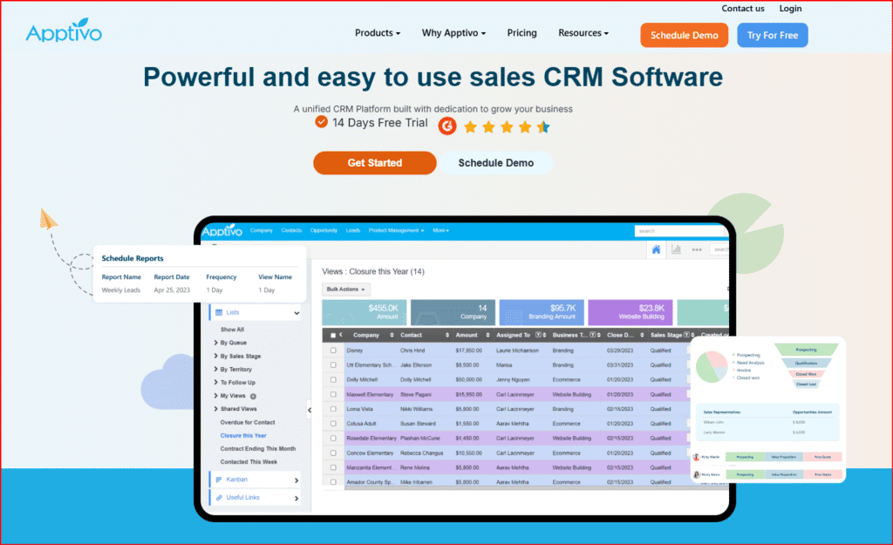The width and height of the screenshot is (893, 545).
Task: Check the Rosedale Elementary row checkbox
Action: coord(333,439)
